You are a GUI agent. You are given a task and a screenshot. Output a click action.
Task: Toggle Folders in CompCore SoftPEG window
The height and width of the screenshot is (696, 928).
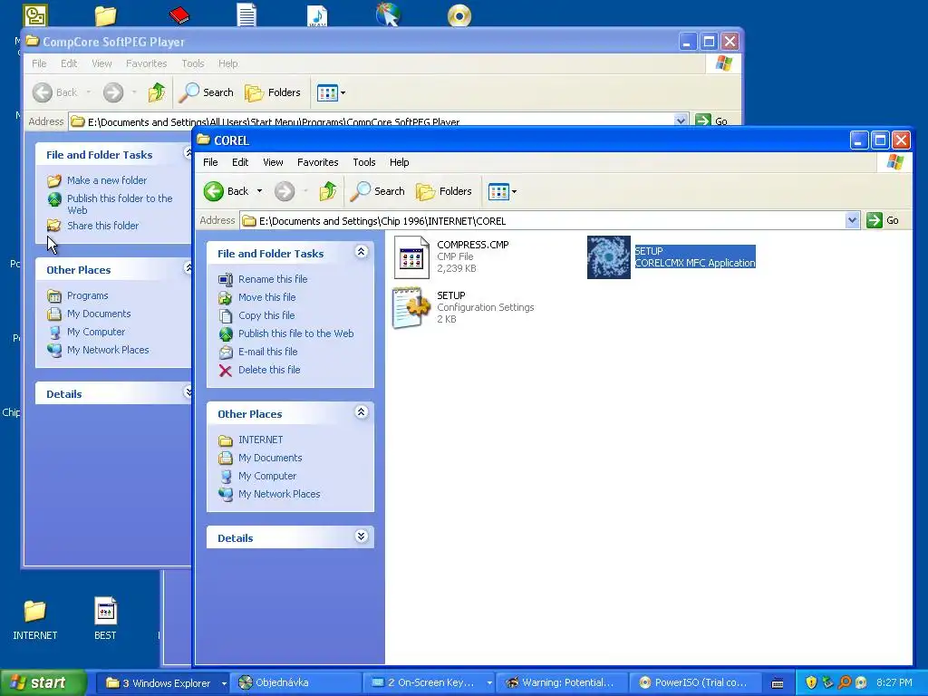pyautogui.click(x=273, y=92)
